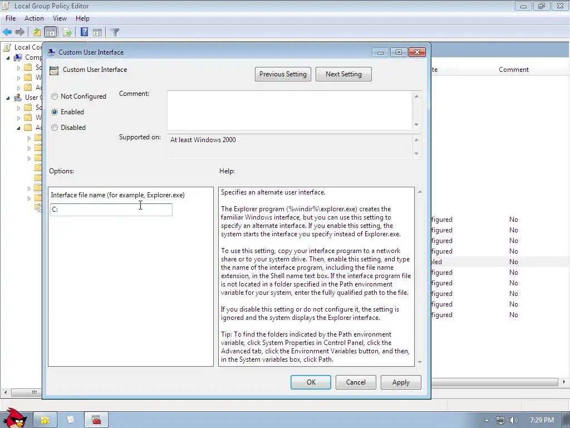Click the clock showing 7:29 PM

pos(542,420)
